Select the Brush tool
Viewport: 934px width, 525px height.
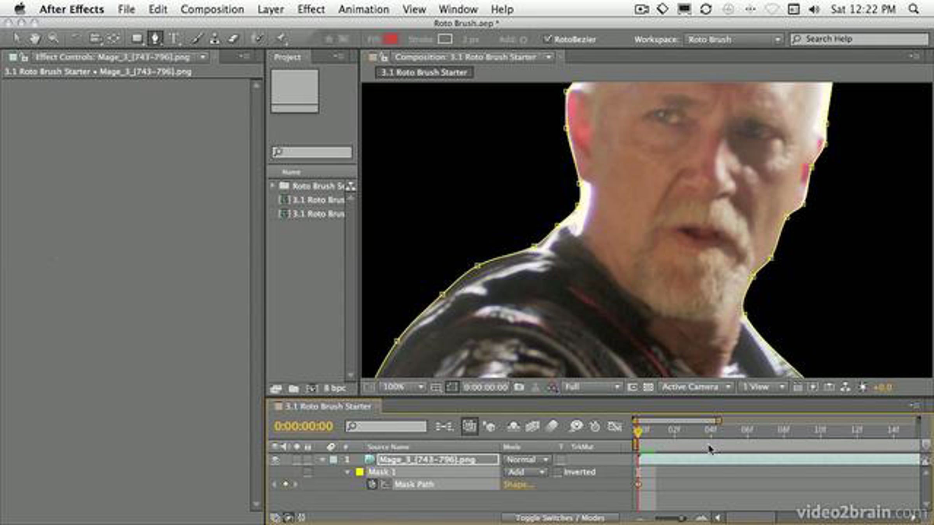pyautogui.click(x=197, y=38)
